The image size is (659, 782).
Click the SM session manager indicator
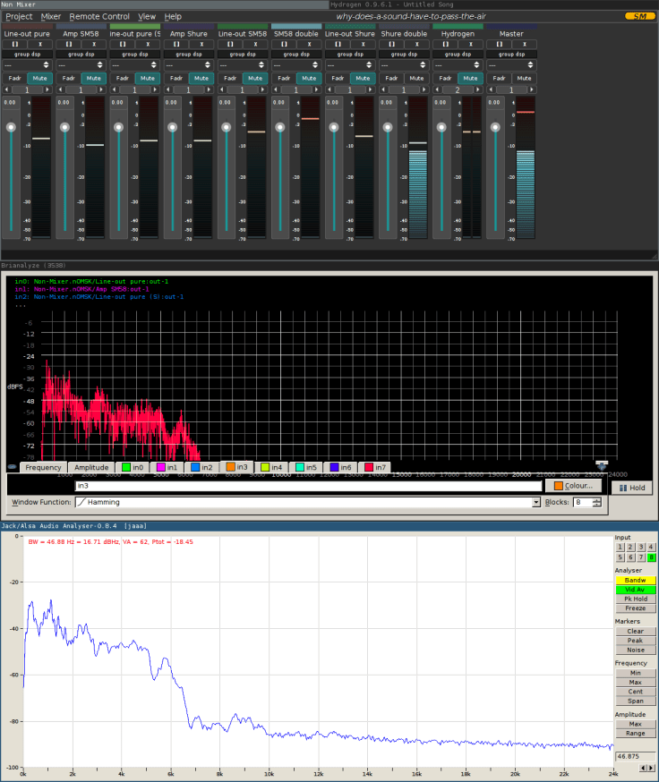click(x=638, y=16)
